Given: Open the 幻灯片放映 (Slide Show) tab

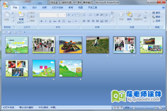Looking at the screenshot, I should [58, 7].
